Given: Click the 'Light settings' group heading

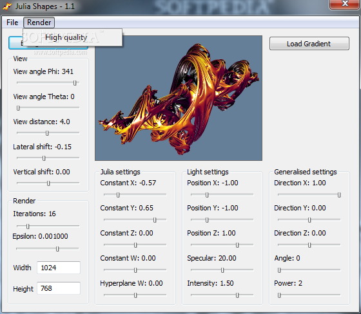Looking at the screenshot, I should (x=208, y=172).
